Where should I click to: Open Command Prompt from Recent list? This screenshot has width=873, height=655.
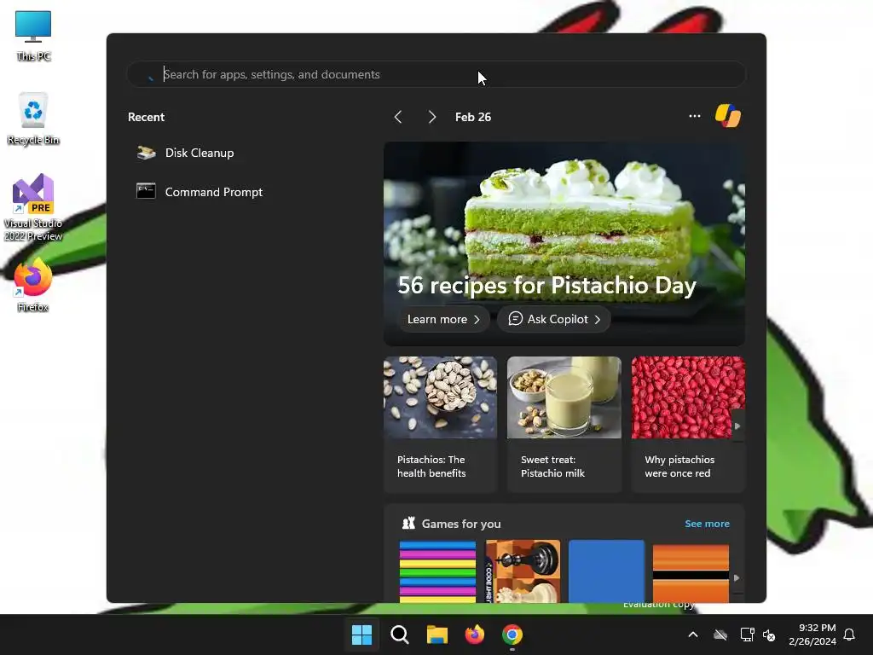(199, 192)
